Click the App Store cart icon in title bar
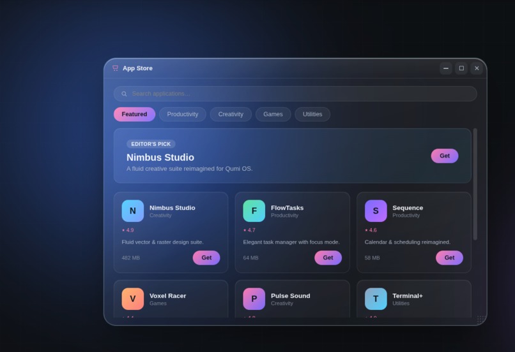The image size is (515, 352). coord(115,68)
